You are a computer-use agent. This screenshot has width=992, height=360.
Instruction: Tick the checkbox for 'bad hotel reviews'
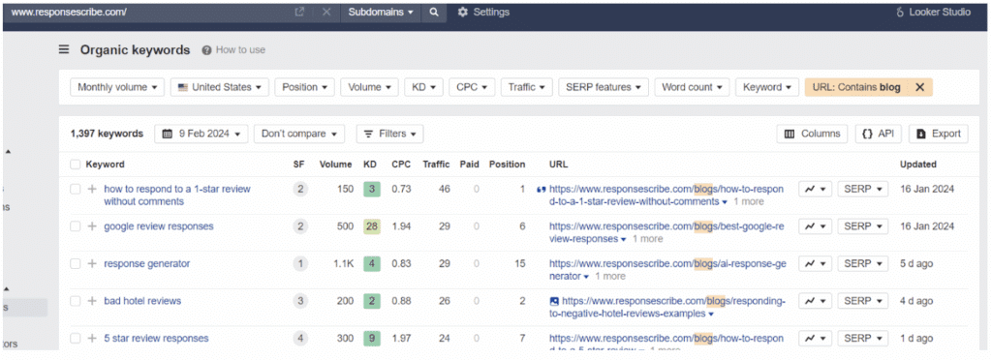pos(76,301)
